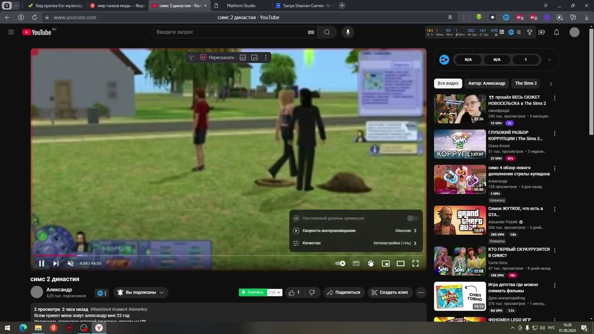The width and height of the screenshot is (594, 334).
Task: Click the Пересказать button over the video
Action: tap(217, 58)
